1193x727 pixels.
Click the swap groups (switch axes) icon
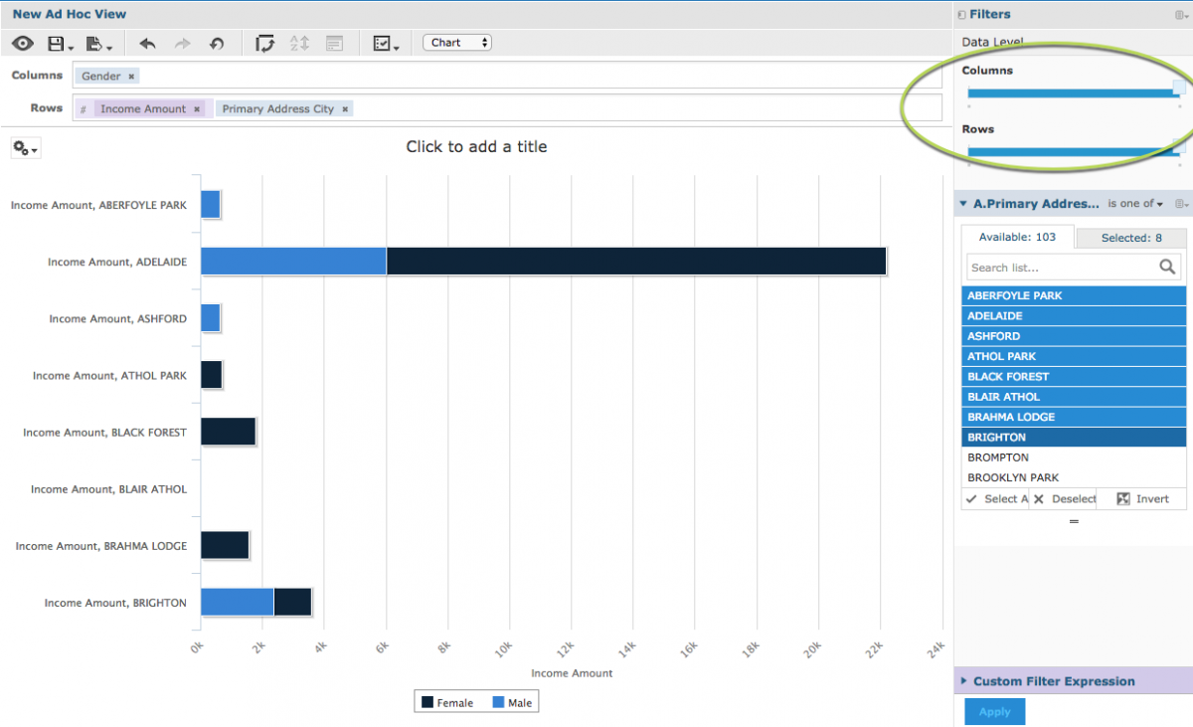265,43
